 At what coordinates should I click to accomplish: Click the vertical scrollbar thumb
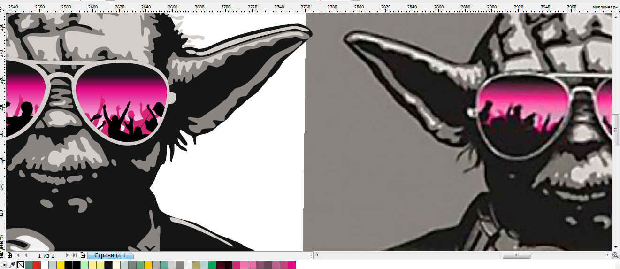615,130
